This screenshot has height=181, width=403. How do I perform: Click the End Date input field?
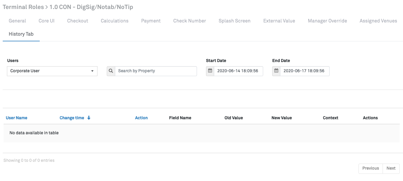[x=304, y=71]
